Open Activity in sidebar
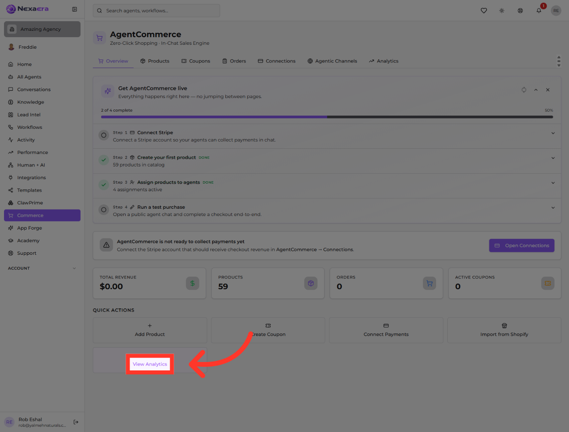569x432 pixels. 42,140
